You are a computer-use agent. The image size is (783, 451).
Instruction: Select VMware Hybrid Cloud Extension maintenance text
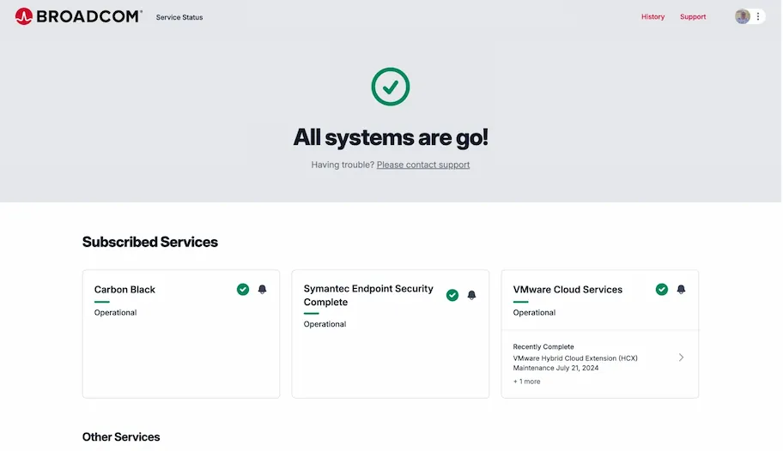[x=575, y=363]
